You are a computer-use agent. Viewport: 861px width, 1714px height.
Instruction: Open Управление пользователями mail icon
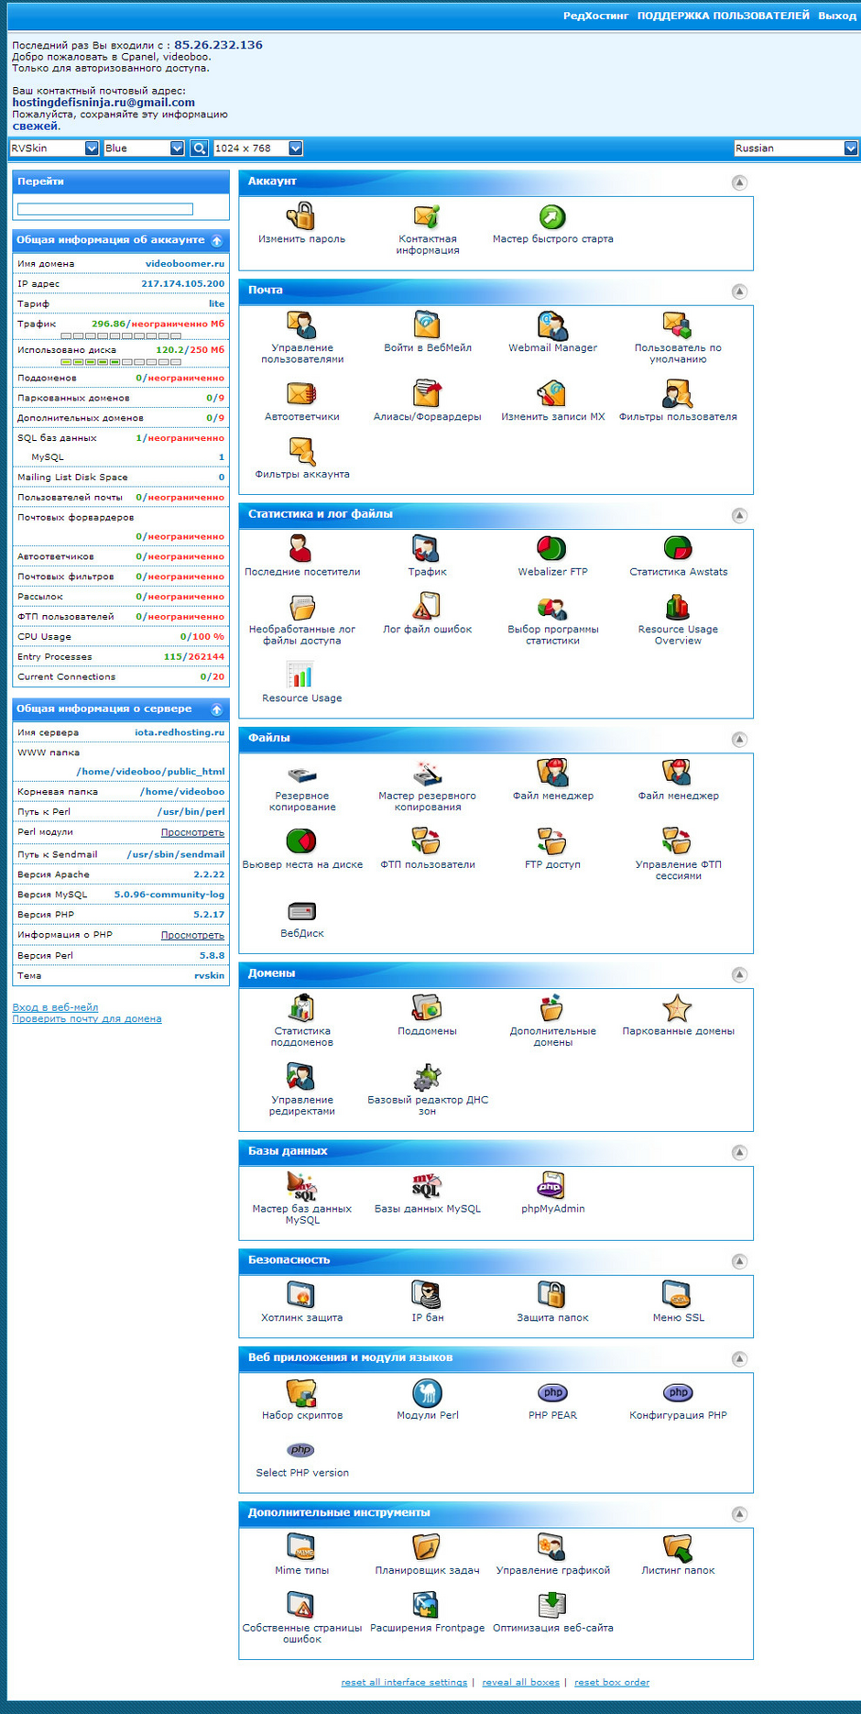click(x=301, y=325)
